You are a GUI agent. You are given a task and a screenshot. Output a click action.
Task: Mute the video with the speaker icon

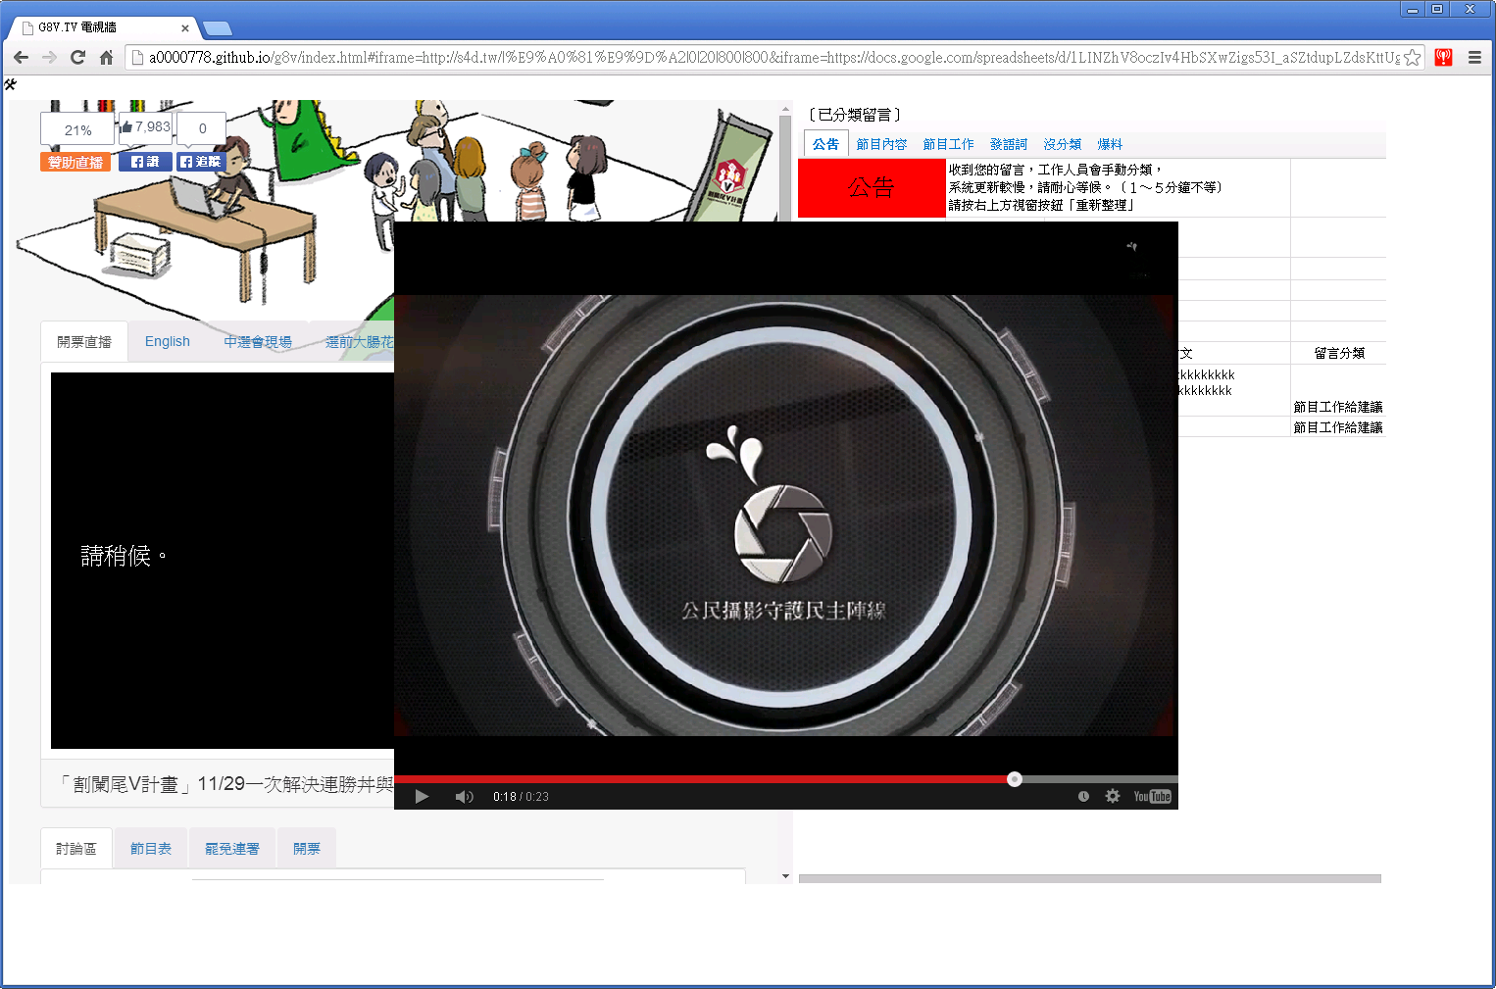click(x=464, y=796)
